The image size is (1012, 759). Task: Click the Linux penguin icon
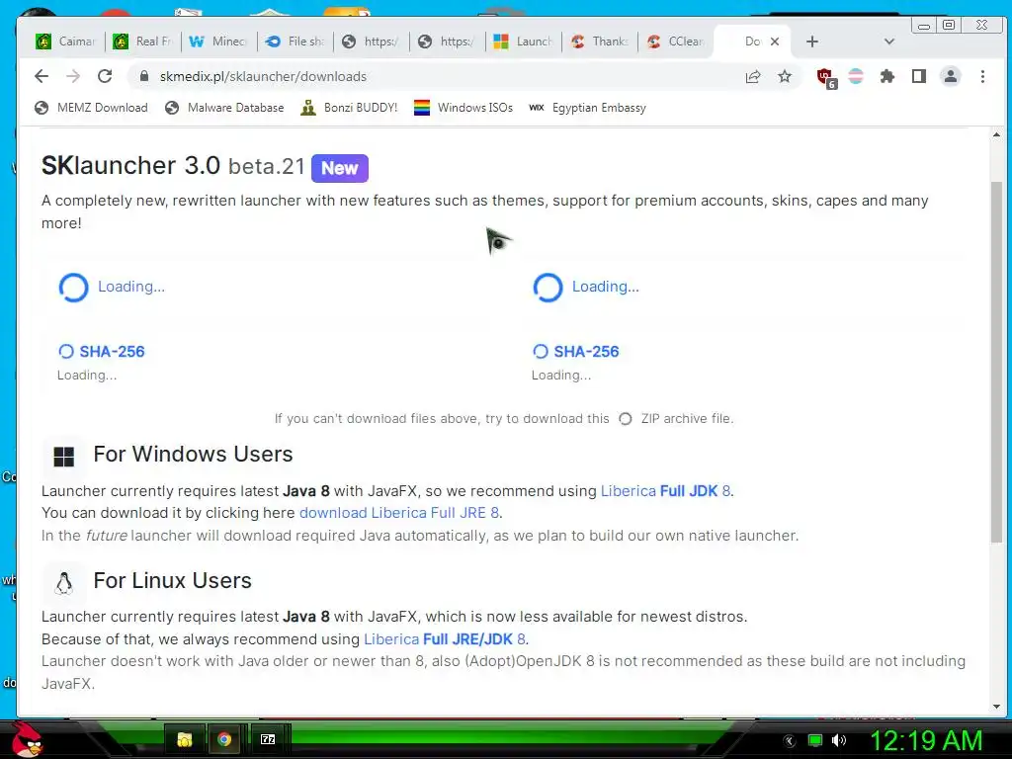63,583
